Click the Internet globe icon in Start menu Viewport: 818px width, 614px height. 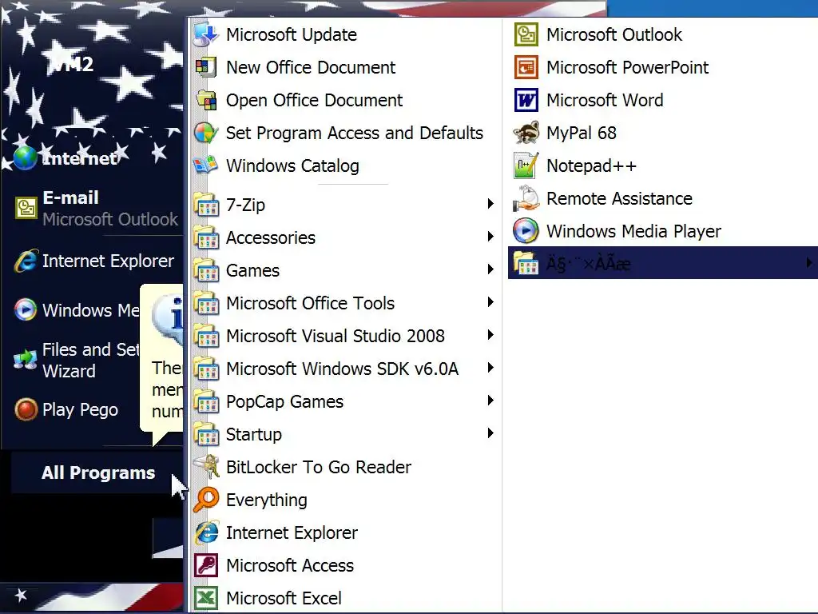click(26, 157)
